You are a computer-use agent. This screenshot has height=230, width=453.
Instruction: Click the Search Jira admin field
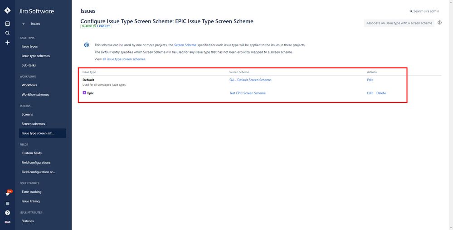click(x=424, y=11)
